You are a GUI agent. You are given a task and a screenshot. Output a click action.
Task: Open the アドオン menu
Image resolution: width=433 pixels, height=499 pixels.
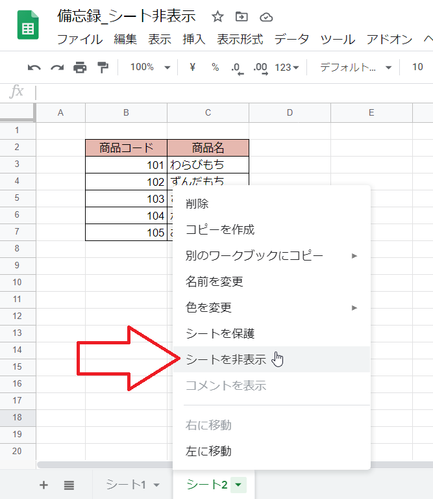390,40
